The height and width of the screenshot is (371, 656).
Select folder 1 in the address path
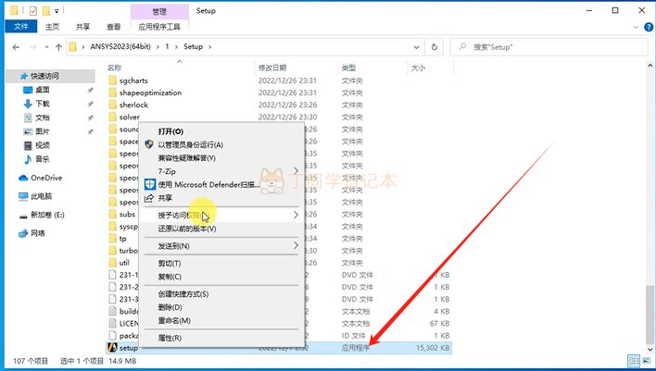point(167,46)
